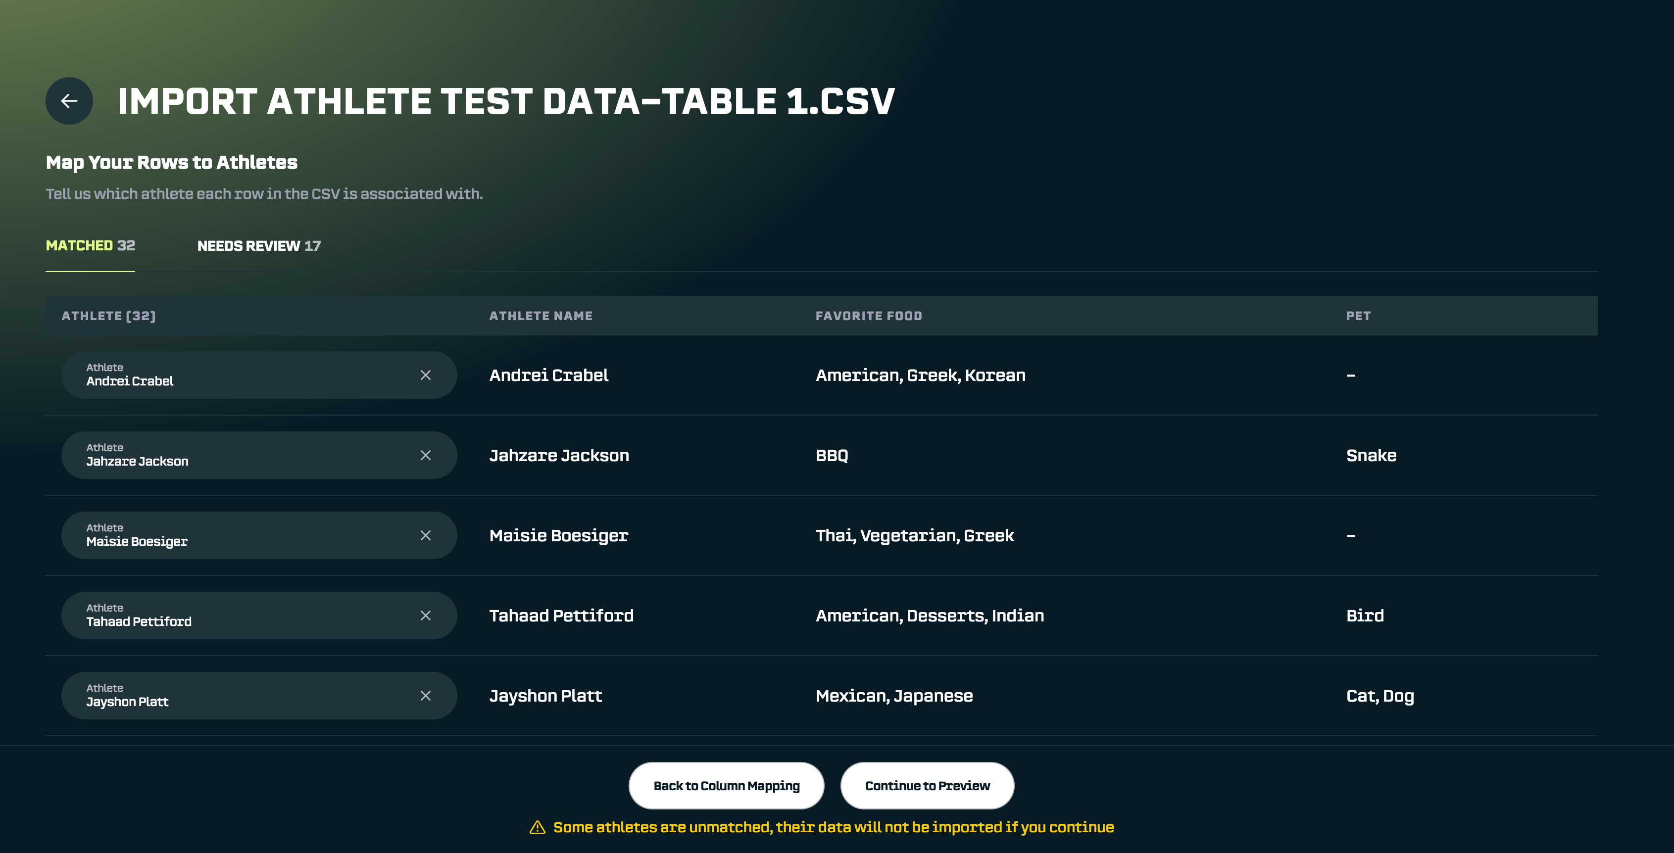Click Continue to Preview button
Image resolution: width=1674 pixels, height=853 pixels.
[927, 785]
